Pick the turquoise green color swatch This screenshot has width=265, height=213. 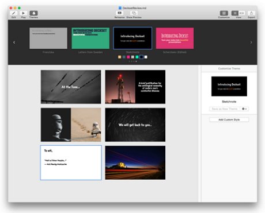(137, 57)
